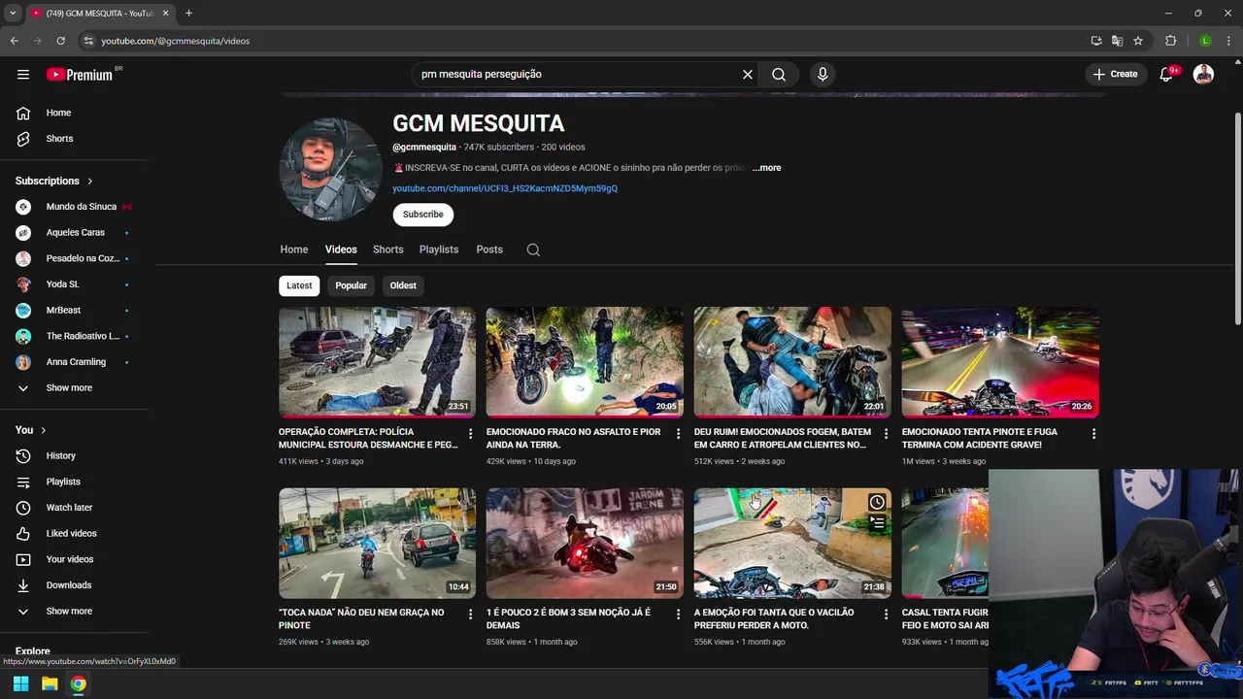This screenshot has height=699, width=1243.
Task: Select the channel Videos tab
Action: (x=341, y=250)
